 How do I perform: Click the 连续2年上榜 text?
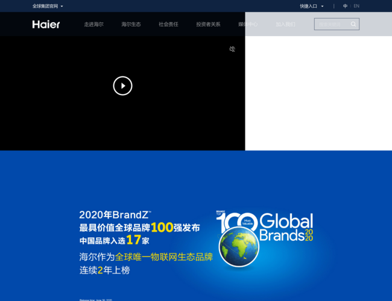104,270
